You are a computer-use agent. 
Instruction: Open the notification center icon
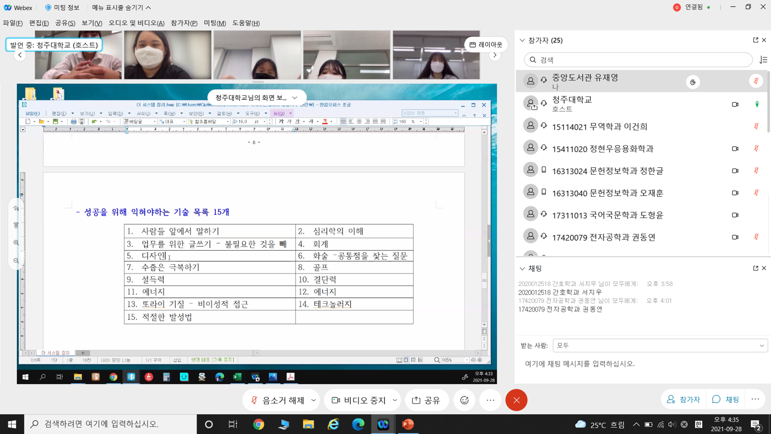756,425
